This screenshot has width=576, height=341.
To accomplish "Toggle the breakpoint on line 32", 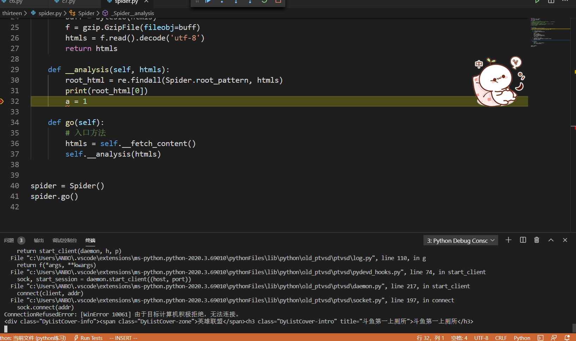I will click(2, 101).
